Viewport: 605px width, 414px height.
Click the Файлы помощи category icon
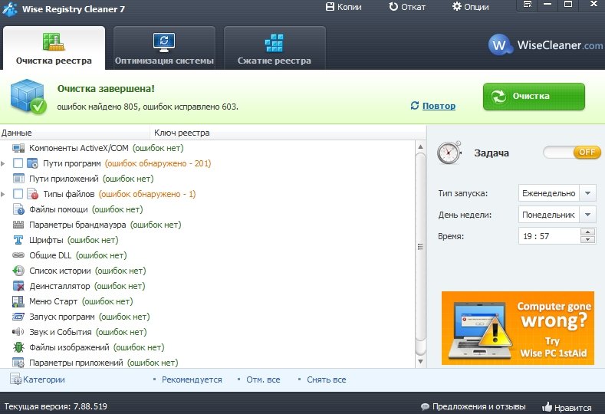coord(18,209)
